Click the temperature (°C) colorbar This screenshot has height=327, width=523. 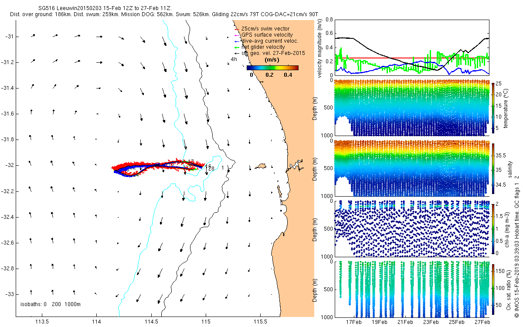pyautogui.click(x=493, y=108)
